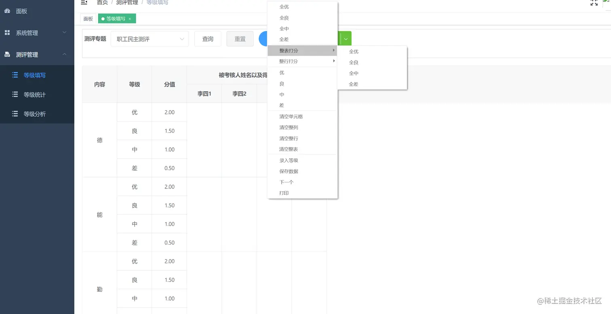This screenshot has height=314, width=611.
Task: Click the green split-button dropdown arrow
Action: [x=346, y=39]
